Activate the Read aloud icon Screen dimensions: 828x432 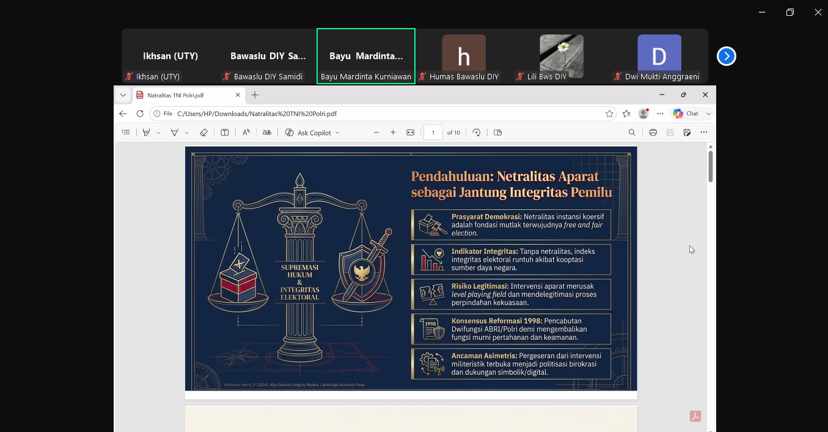pyautogui.click(x=246, y=132)
